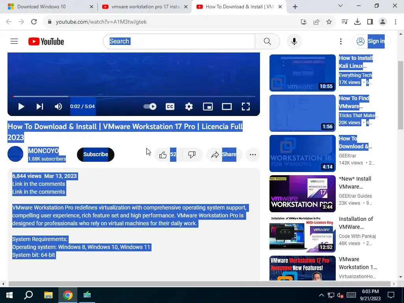Go back to previous page
404x303 pixels.
9,22
